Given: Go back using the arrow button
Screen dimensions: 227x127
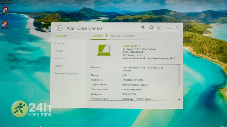Looking at the screenshot, I should point(60,28).
